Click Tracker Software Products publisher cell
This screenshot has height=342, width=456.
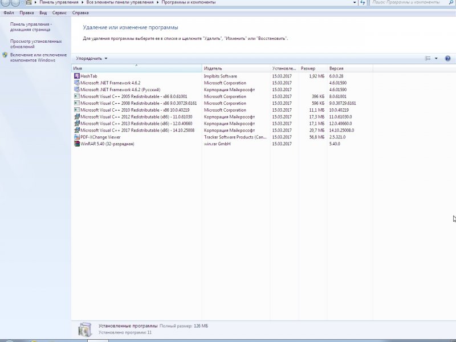235,137
